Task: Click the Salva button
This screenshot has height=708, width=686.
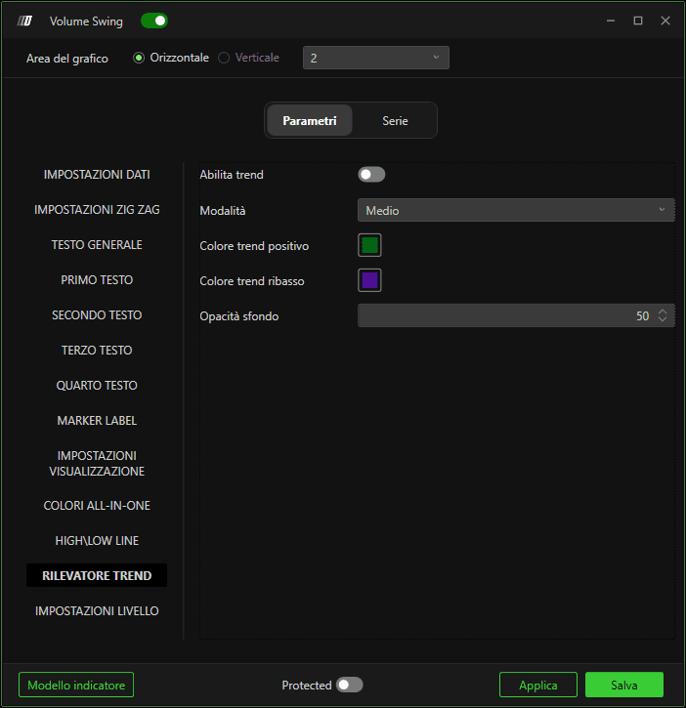Action: tap(624, 685)
